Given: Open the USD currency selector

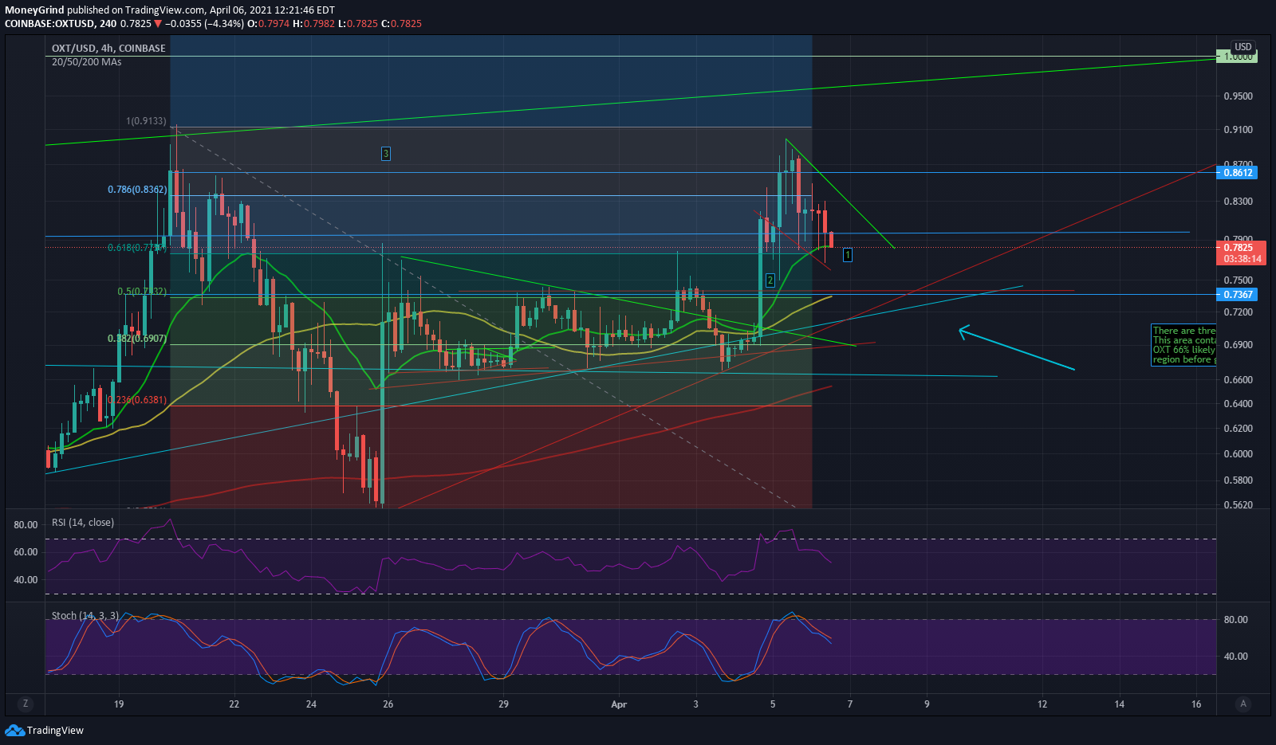Looking at the screenshot, I should 1243,47.
